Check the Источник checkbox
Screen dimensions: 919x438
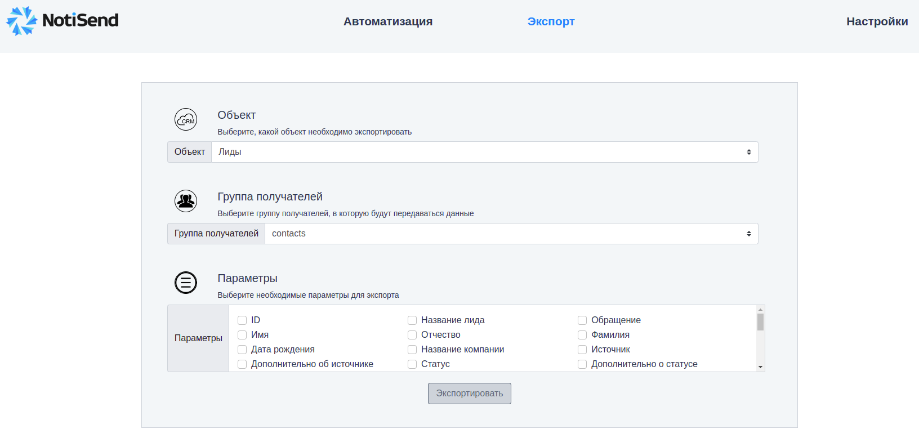coord(582,350)
